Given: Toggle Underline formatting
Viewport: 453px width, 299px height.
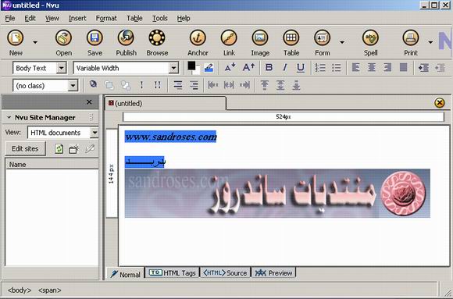Looking at the screenshot, I should coord(301,68).
